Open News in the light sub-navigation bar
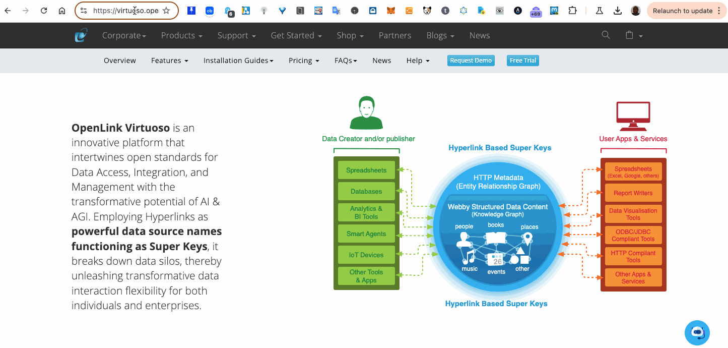728x348 pixels. pos(382,61)
